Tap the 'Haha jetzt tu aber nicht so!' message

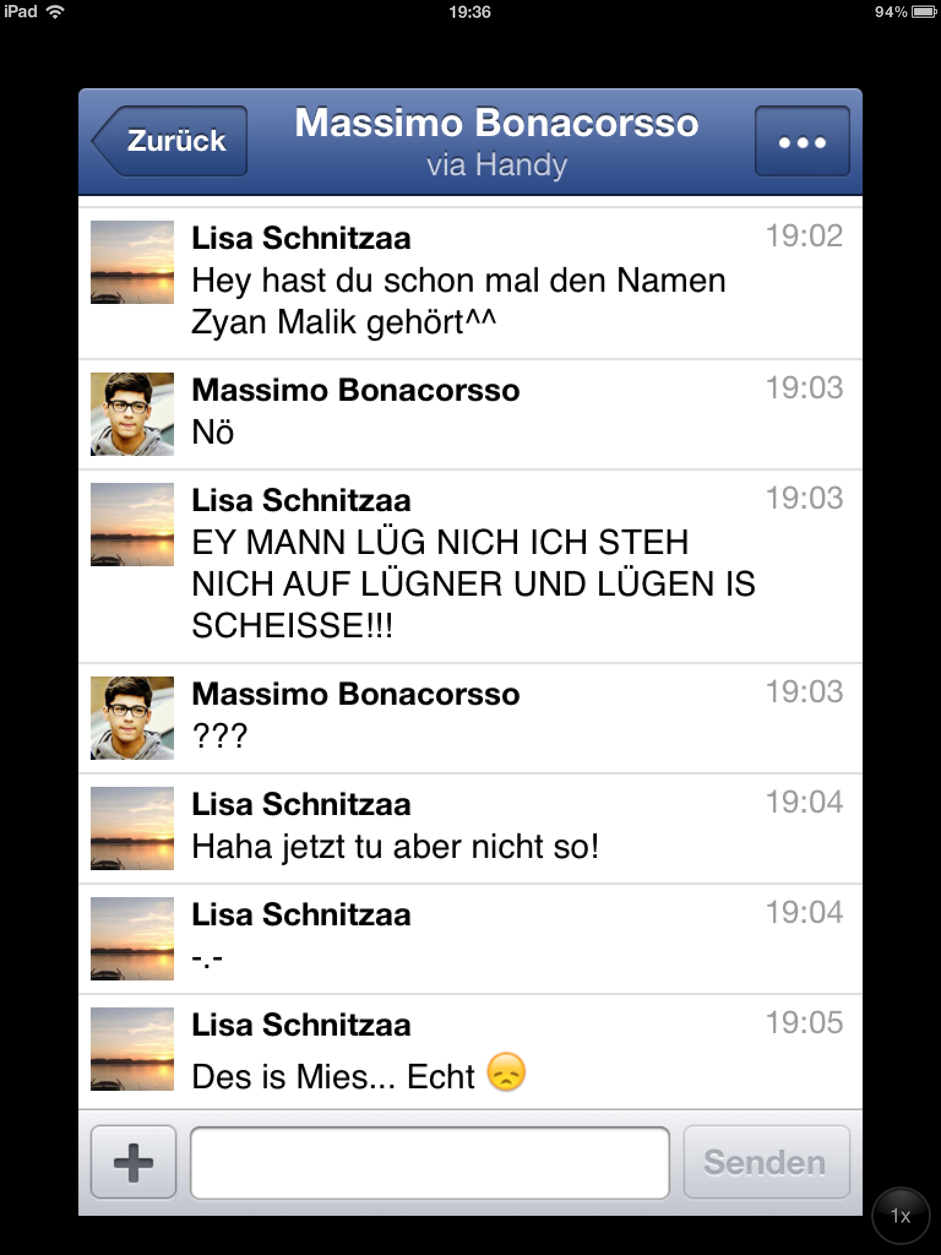395,847
